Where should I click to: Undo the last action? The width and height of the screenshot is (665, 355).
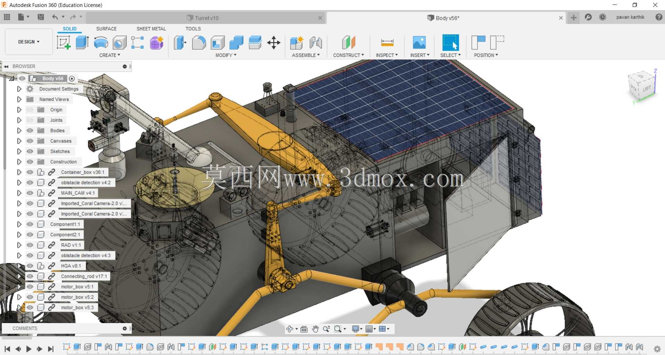[x=55, y=17]
